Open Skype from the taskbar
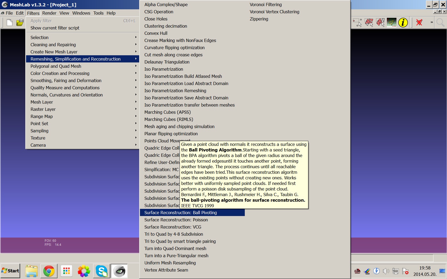This screenshot has width=447, height=279. point(101,271)
